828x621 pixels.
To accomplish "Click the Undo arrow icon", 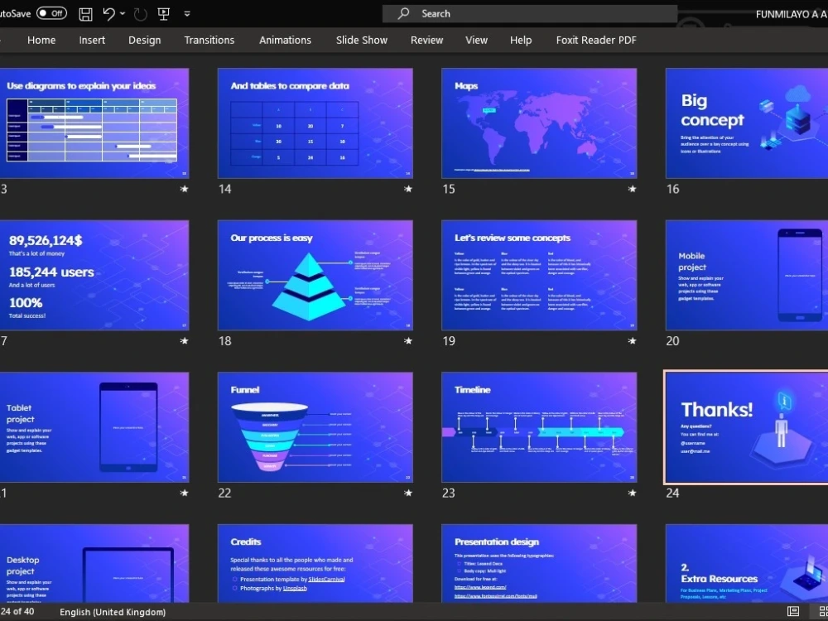I will (109, 14).
